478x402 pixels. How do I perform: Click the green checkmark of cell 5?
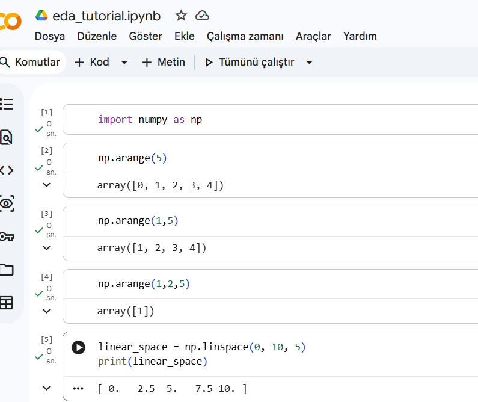coord(39,356)
